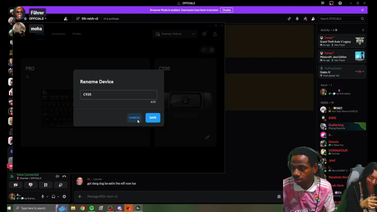Image resolution: width=377 pixels, height=212 pixels.
Task: Cancel the Rename Device dialog
Action: (134, 117)
